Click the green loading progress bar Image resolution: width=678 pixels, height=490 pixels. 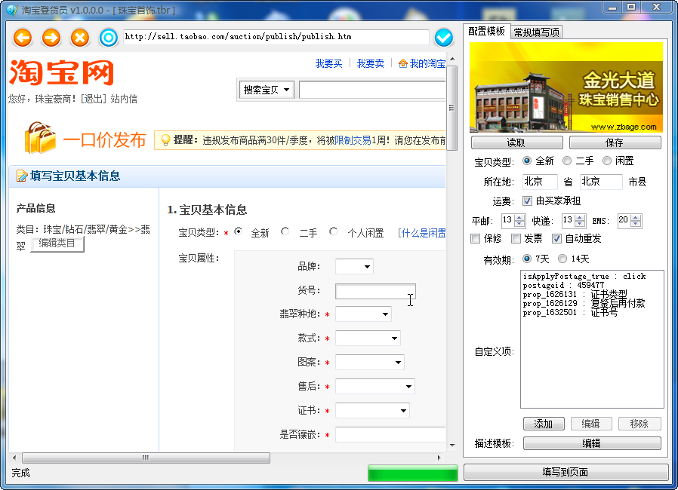412,473
